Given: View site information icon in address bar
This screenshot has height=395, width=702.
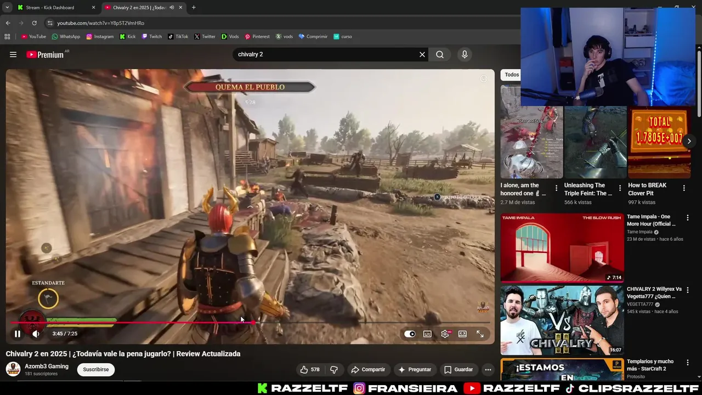Looking at the screenshot, I should [50, 23].
